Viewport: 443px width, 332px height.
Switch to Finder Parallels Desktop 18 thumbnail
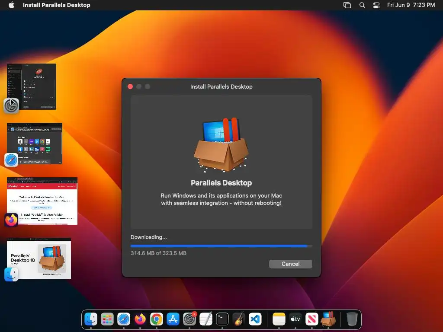click(x=39, y=259)
